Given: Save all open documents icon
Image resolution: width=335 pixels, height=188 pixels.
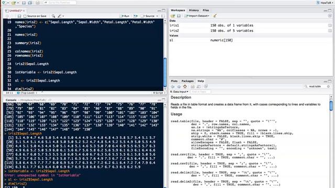Looking at the screenshot, I should (x=30, y=3).
